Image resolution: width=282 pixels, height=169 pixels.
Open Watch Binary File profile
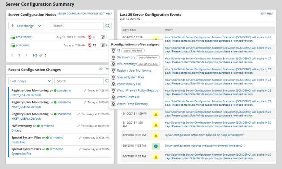129,84
